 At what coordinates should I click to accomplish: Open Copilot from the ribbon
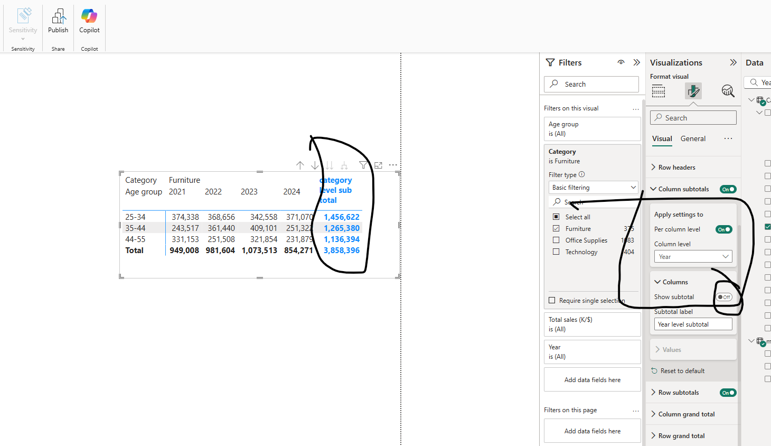point(89,16)
